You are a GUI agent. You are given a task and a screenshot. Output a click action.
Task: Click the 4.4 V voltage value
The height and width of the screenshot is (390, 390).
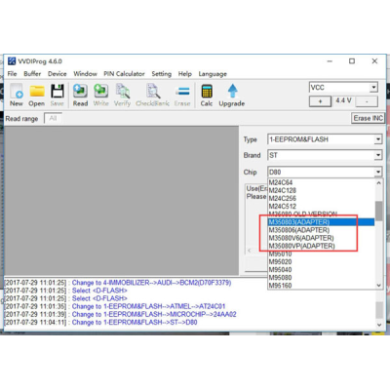pyautogui.click(x=343, y=100)
